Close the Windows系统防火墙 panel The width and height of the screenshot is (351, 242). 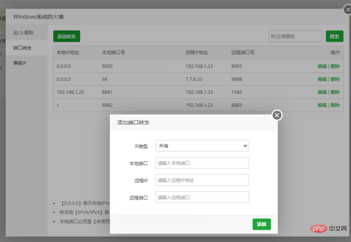pos(348,10)
